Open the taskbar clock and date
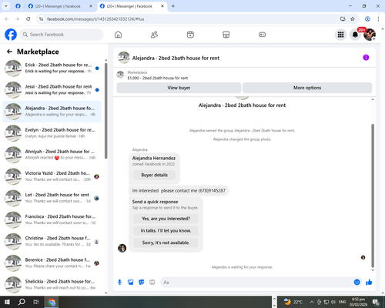Screen dimensions: 385x308 coord(358,302)
